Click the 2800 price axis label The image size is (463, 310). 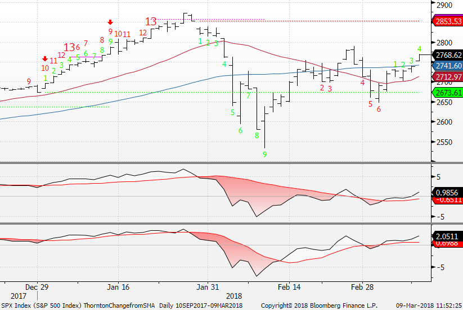click(444, 43)
